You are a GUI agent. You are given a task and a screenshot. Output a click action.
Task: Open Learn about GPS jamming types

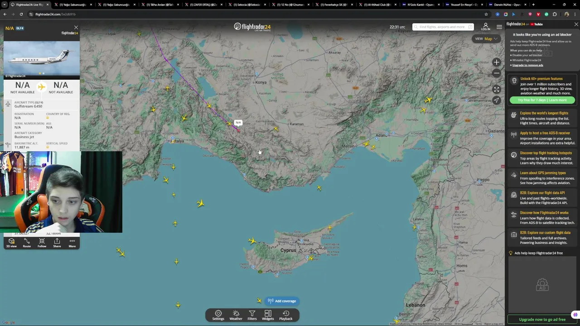click(x=543, y=177)
